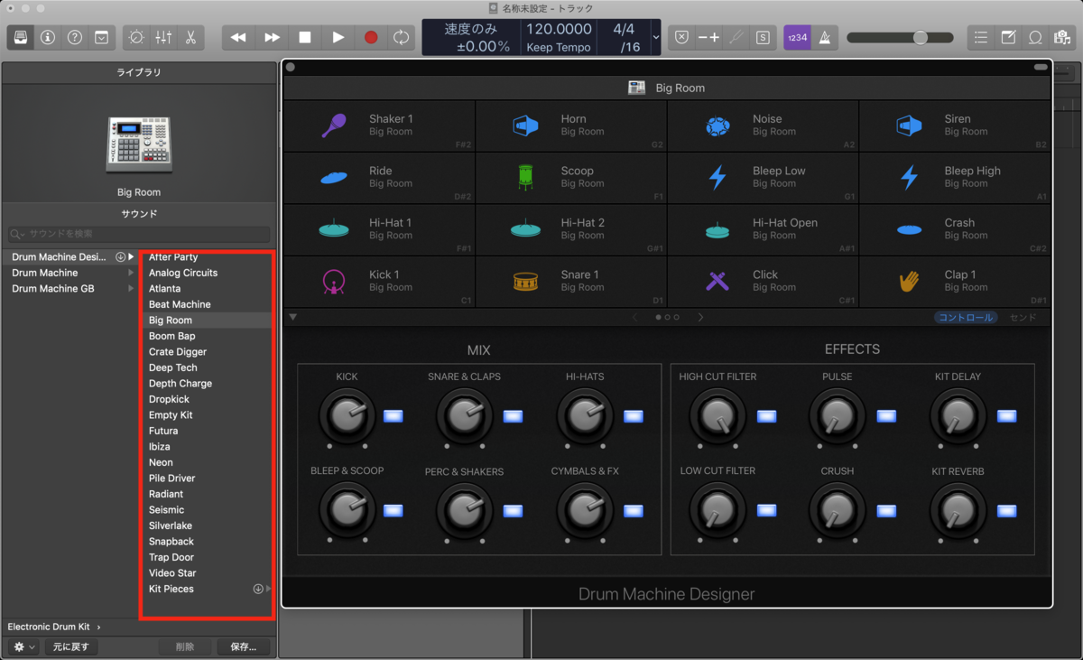
Task: Select the Hi-Hat Open pad
Action: point(764,229)
